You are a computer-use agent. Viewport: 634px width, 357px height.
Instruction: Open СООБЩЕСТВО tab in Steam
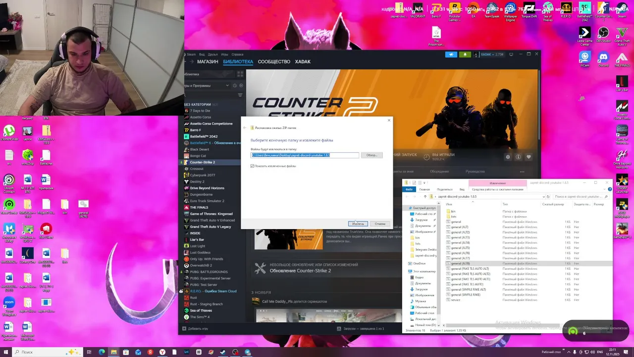click(x=274, y=62)
